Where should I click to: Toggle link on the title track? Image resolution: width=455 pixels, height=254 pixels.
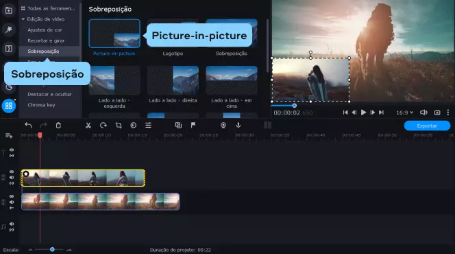coord(12,156)
